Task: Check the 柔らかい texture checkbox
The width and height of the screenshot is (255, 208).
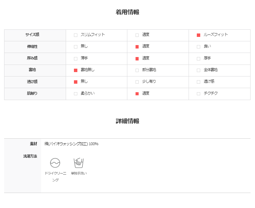Action: coord(76,94)
